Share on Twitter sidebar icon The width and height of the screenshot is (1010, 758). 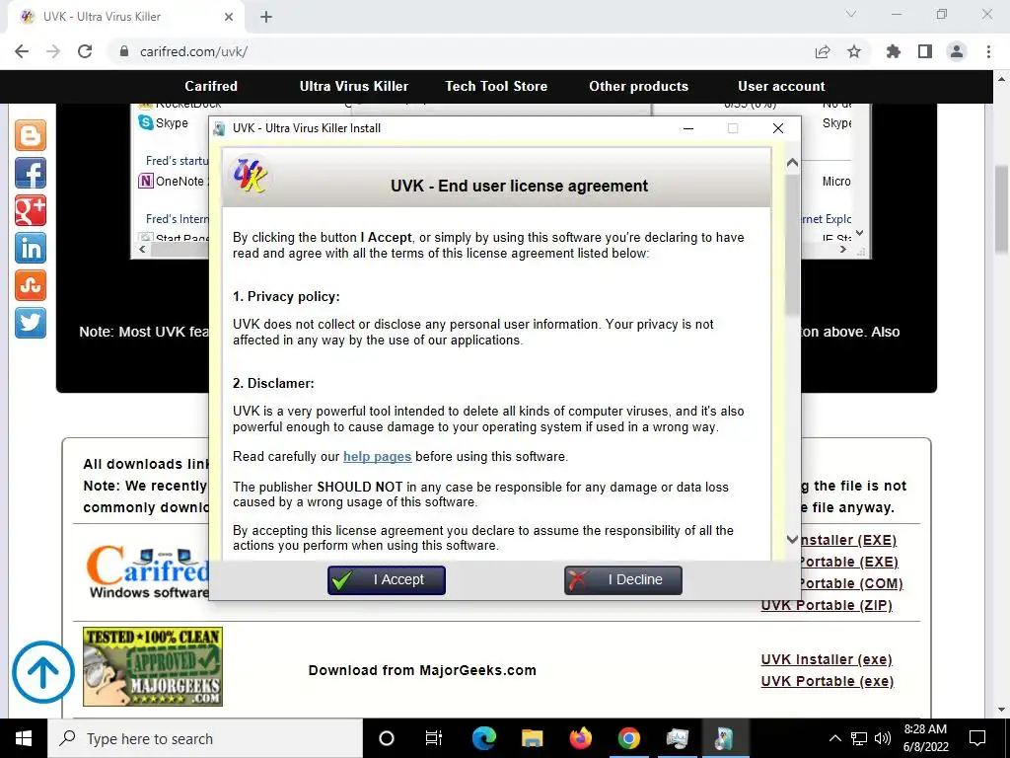tap(31, 323)
